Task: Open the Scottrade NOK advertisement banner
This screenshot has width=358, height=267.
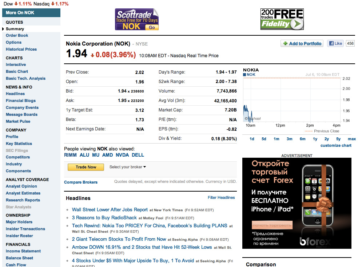Action: coord(137,19)
